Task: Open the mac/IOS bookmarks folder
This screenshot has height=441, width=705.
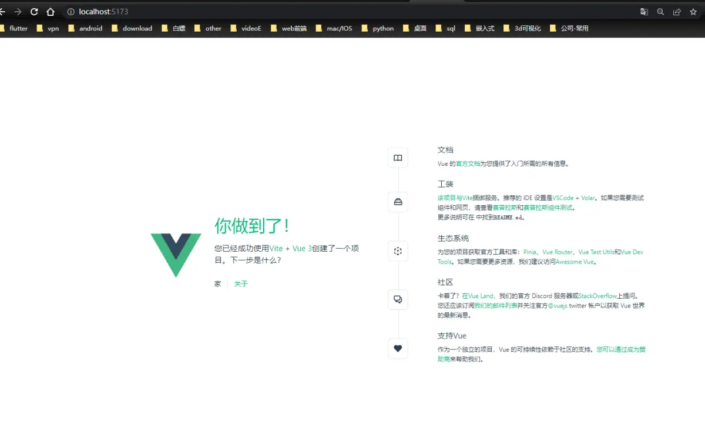Action: 334,28
